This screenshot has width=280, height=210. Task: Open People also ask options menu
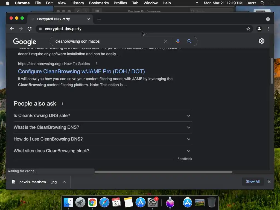click(x=62, y=103)
